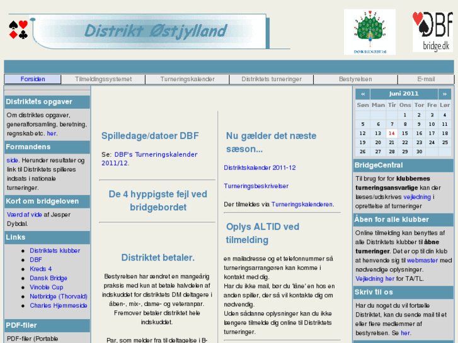Click 'Nu gælder det næste sæson...' heading
This screenshot has width=458, height=343.
271,142
